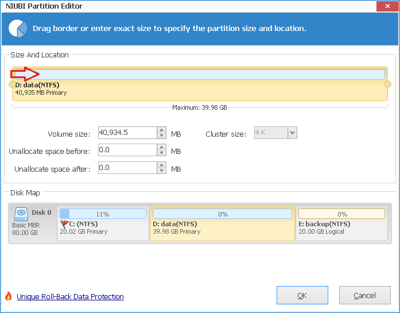Select C: (NTFS) partition in Disk Map

(x=103, y=223)
